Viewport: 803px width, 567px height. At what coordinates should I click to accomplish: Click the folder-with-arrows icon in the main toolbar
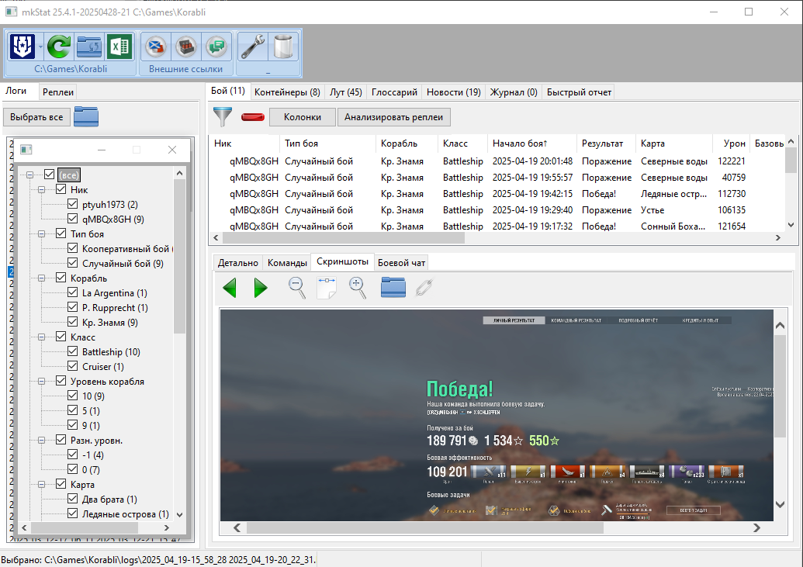click(x=89, y=47)
